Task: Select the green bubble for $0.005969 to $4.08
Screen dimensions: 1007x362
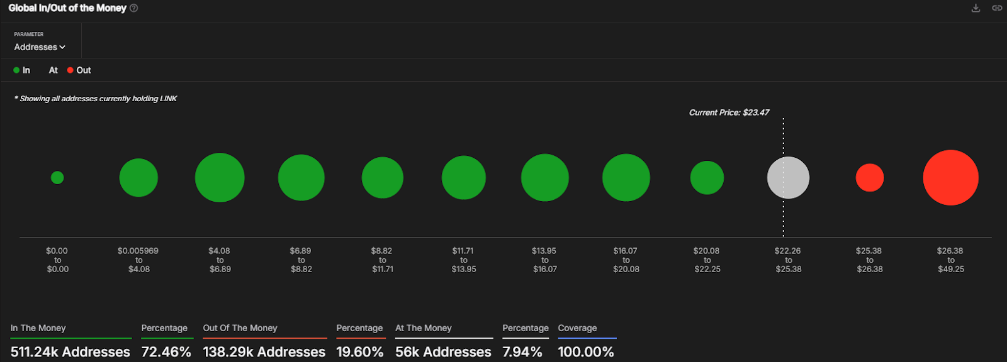Action: point(138,178)
